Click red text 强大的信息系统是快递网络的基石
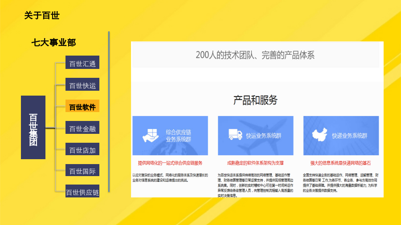Screen dimensions: 401x225 click(x=340, y=163)
